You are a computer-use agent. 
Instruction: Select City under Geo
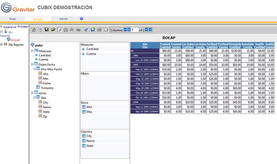[45, 102]
